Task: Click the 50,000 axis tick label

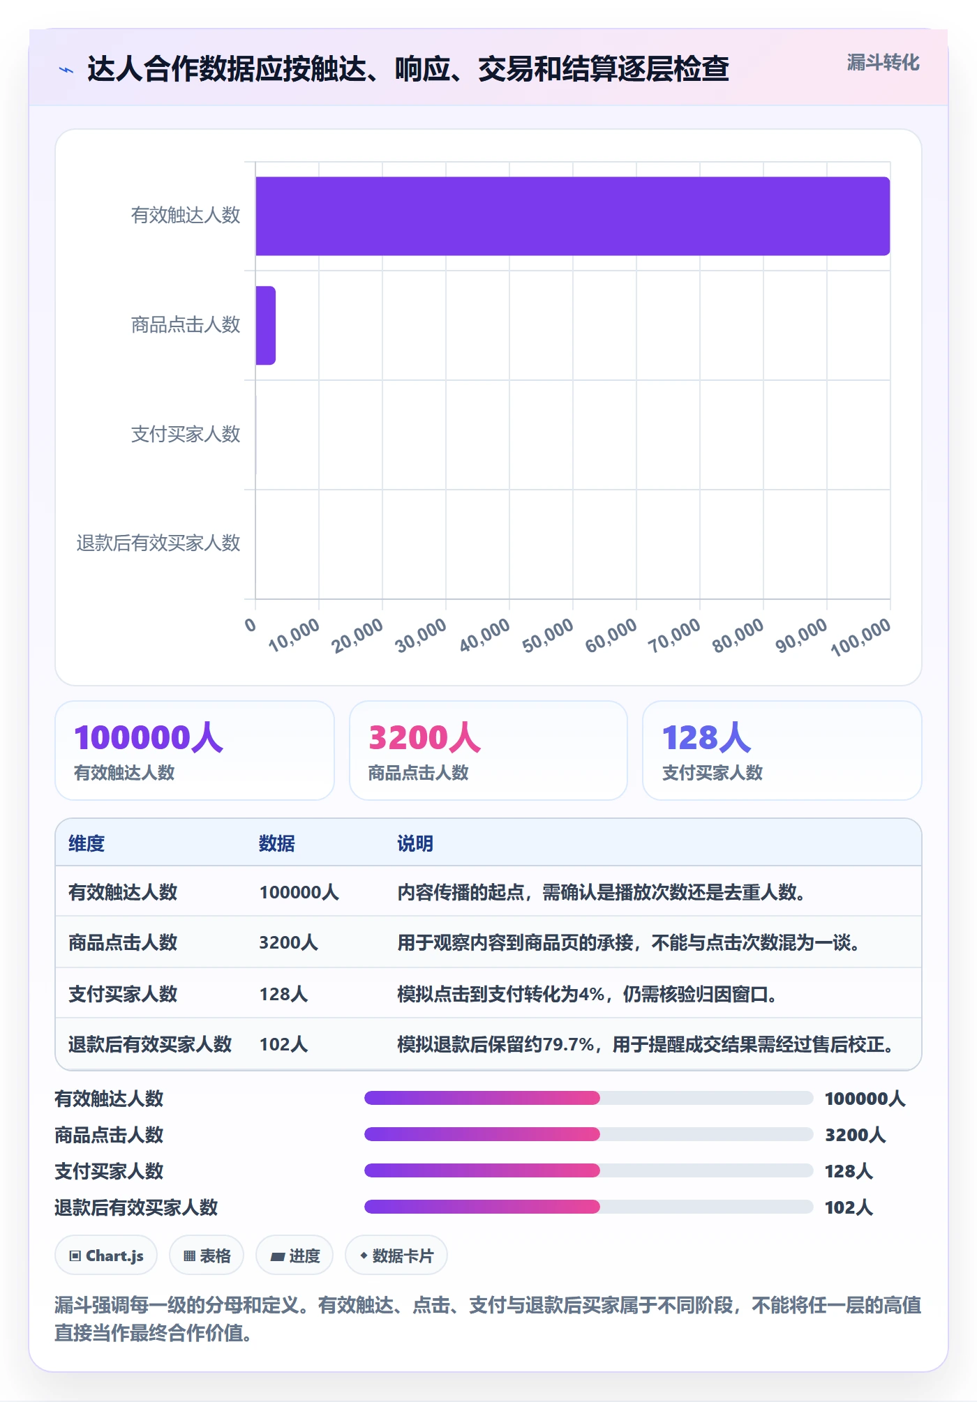Action: tap(549, 635)
